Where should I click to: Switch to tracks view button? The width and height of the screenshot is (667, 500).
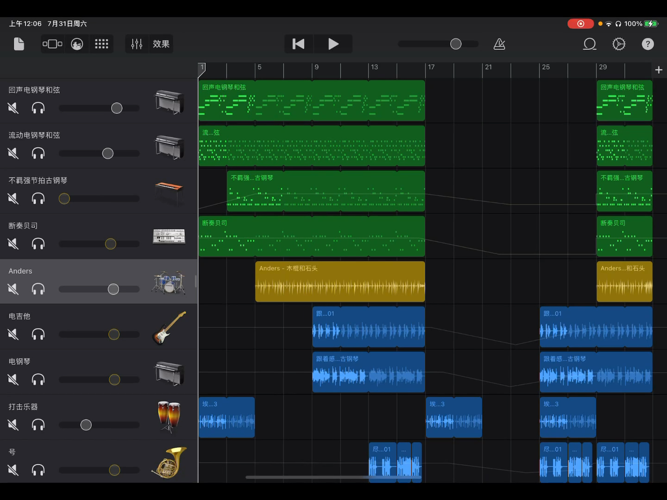pyautogui.click(x=52, y=44)
